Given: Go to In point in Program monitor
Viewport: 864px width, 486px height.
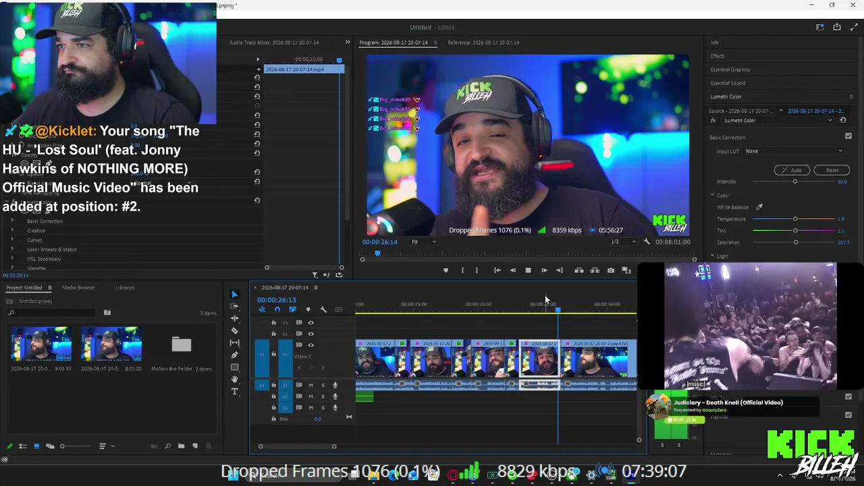Looking at the screenshot, I should tap(497, 271).
